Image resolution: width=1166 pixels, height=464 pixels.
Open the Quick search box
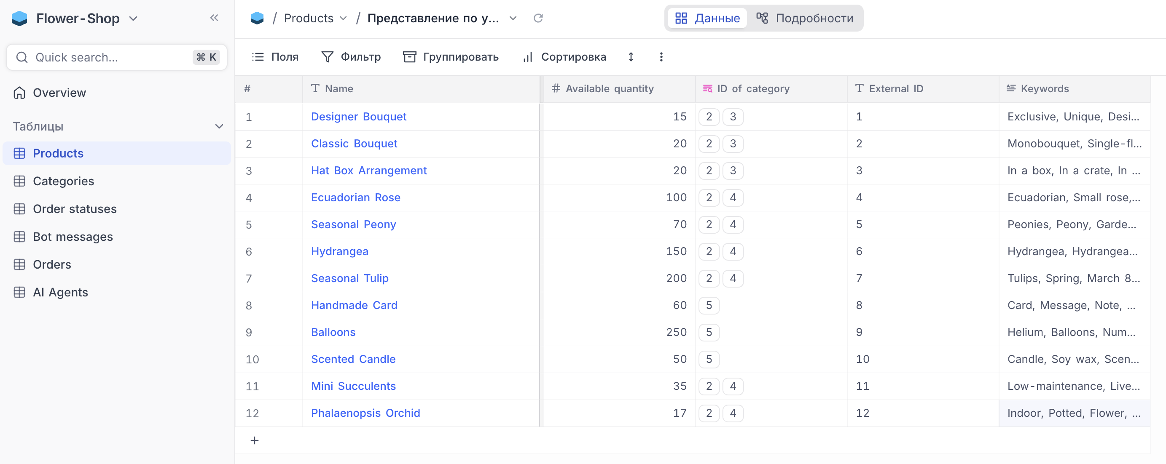pos(116,57)
